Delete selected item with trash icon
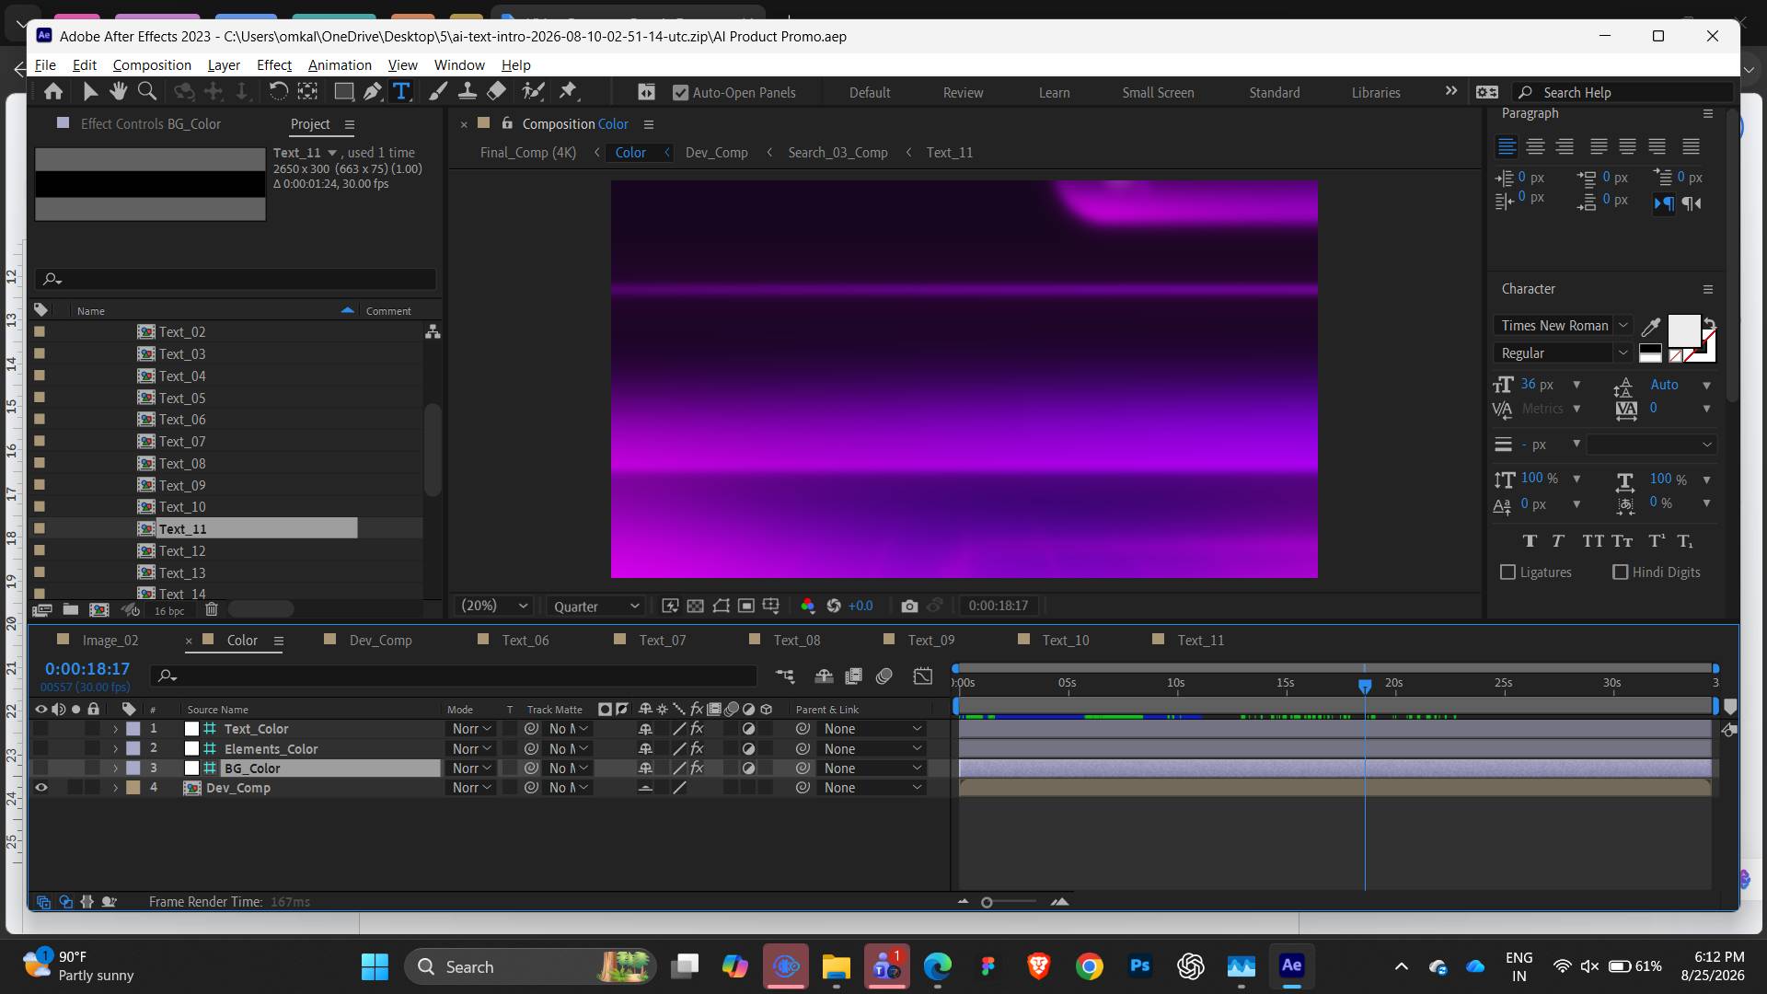Image resolution: width=1767 pixels, height=994 pixels. click(x=212, y=609)
